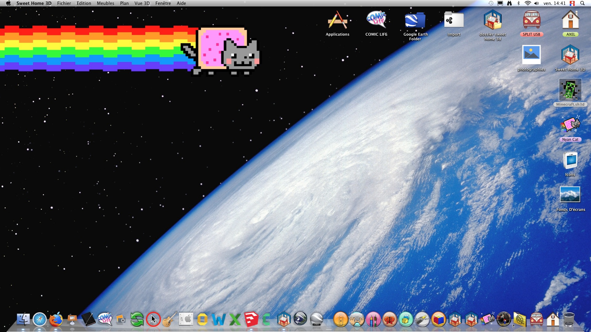Open the Edition menu
This screenshot has width=591, height=332.
pos(84,3)
